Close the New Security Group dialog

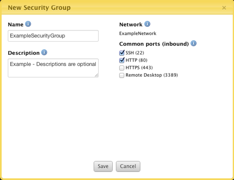coord(224,8)
